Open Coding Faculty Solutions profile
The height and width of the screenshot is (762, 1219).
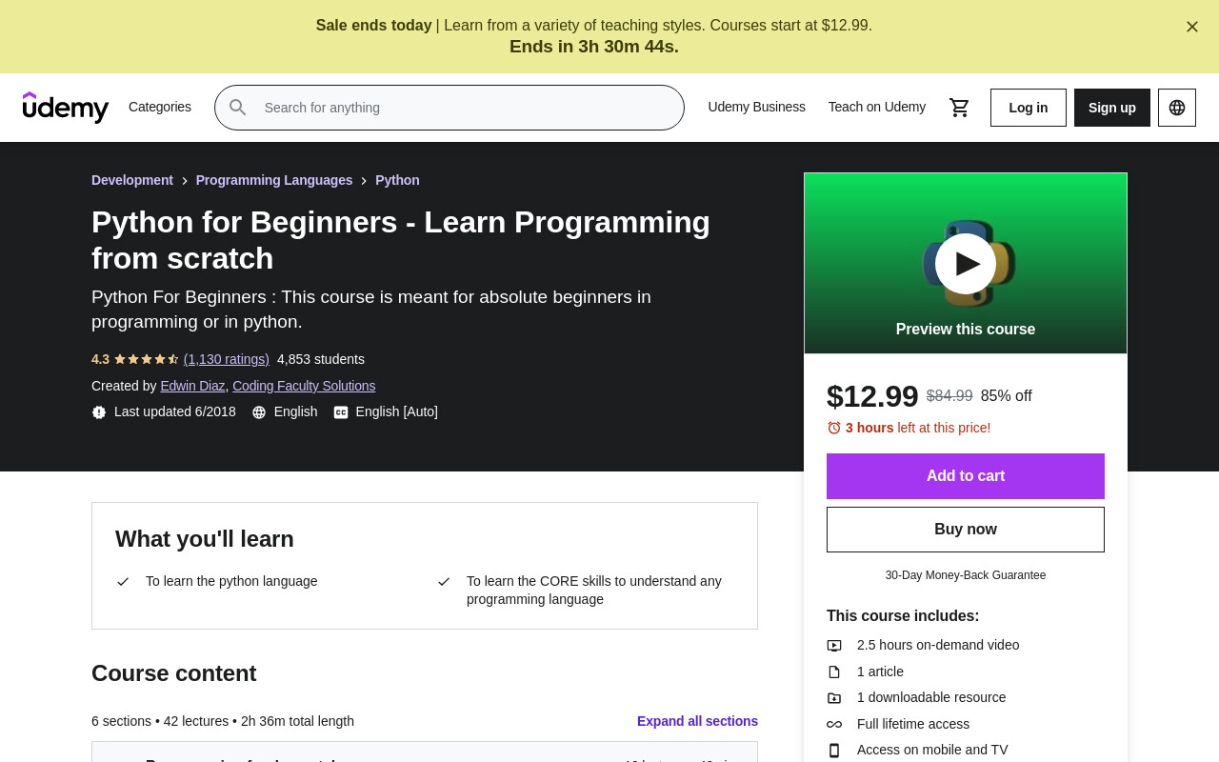click(x=304, y=386)
